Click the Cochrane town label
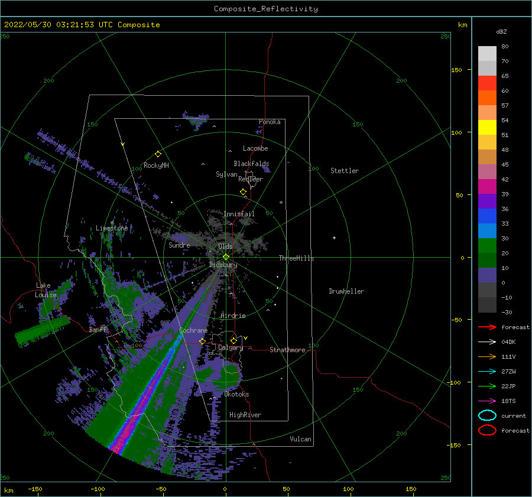Viewport: 532px width, 497px height. (x=193, y=330)
